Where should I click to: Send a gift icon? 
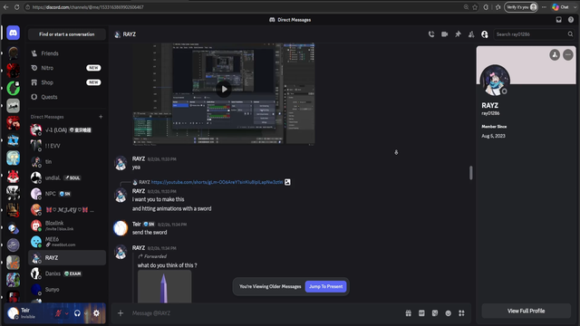[409, 313]
